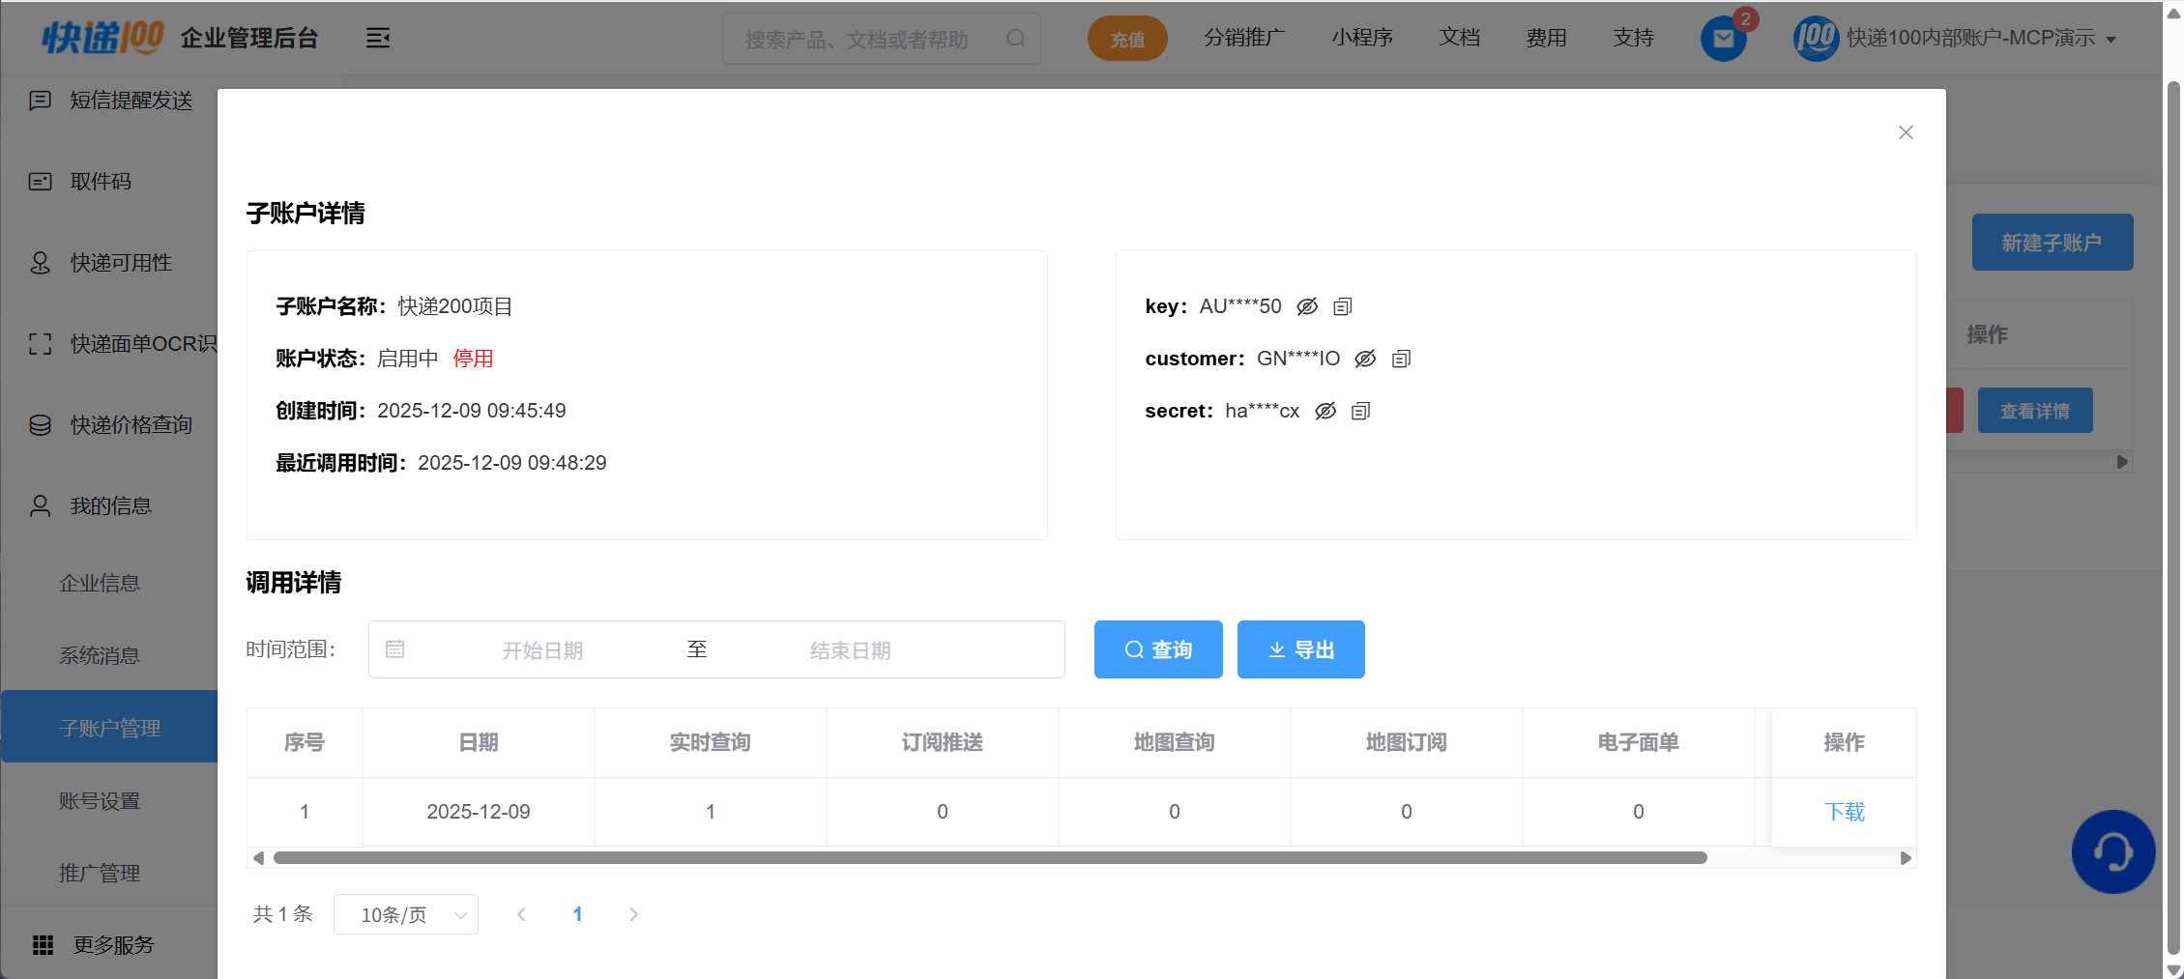Image resolution: width=2184 pixels, height=979 pixels.
Task: Go to next page using right chevron
Action: point(633,914)
